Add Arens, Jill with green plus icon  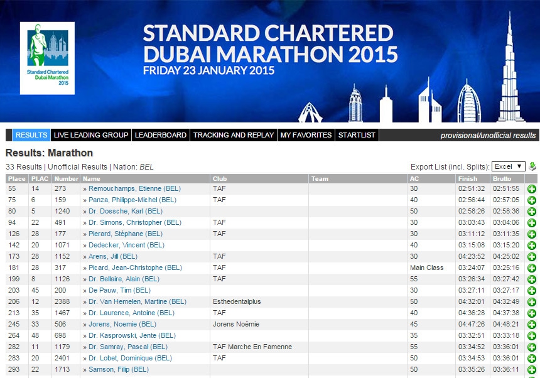tap(532, 257)
